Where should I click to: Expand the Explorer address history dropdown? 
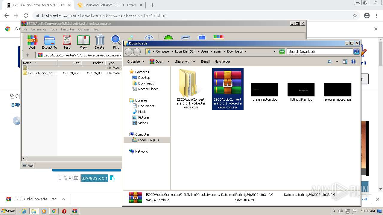tap(274, 52)
